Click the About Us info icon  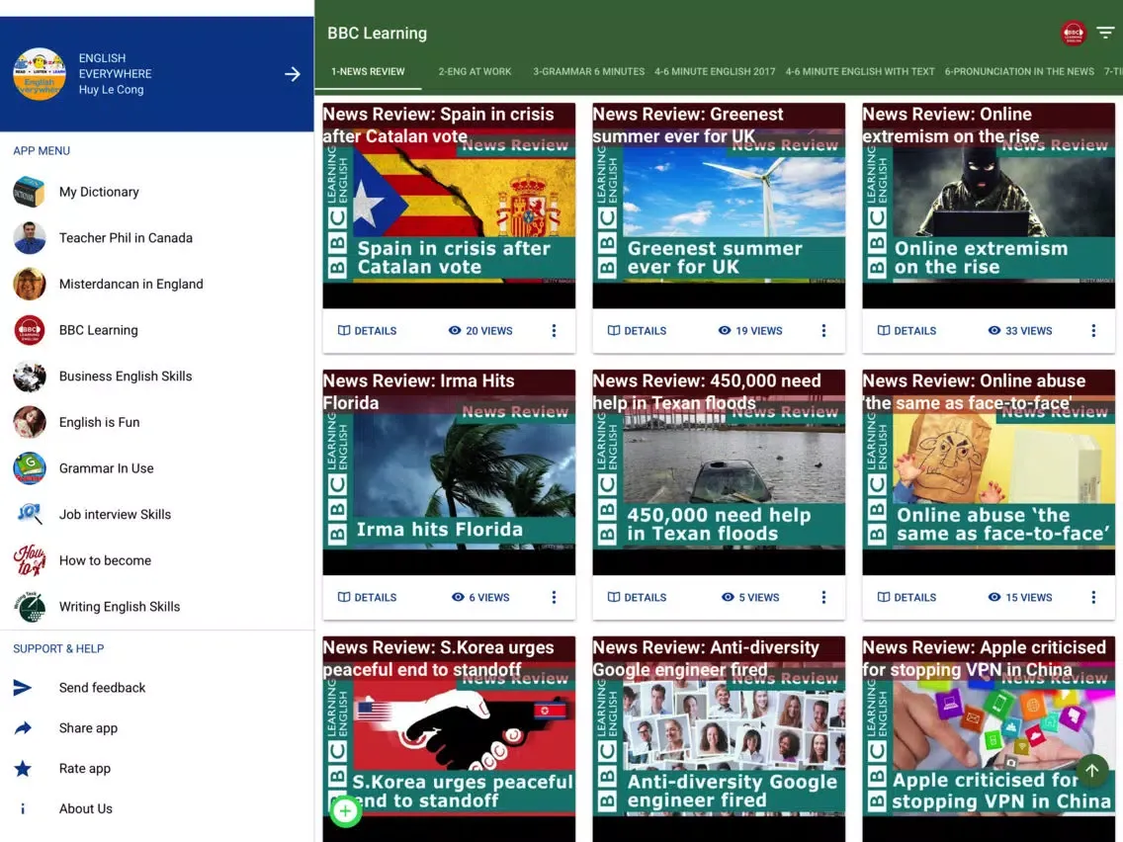[23, 808]
